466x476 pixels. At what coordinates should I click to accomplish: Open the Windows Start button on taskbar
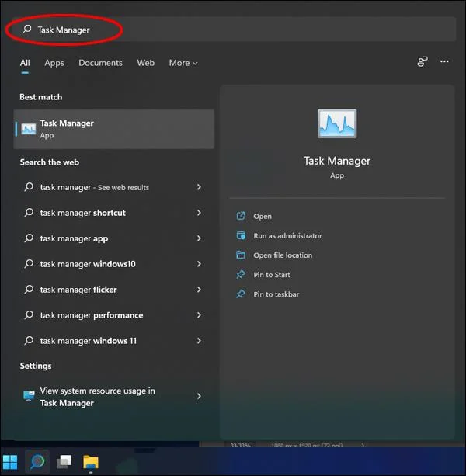point(10,462)
